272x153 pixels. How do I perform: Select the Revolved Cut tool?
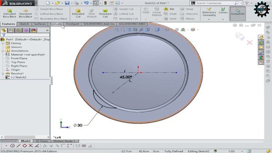105,13
